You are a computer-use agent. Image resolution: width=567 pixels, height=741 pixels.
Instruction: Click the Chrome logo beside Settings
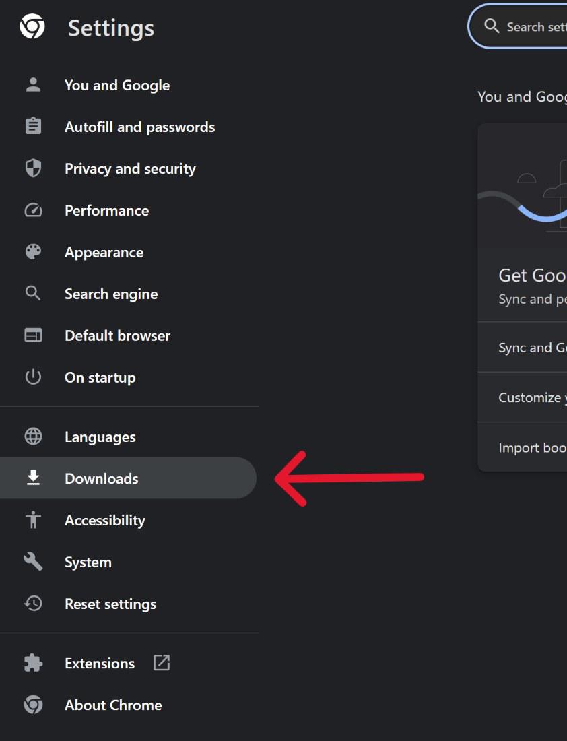click(x=32, y=28)
